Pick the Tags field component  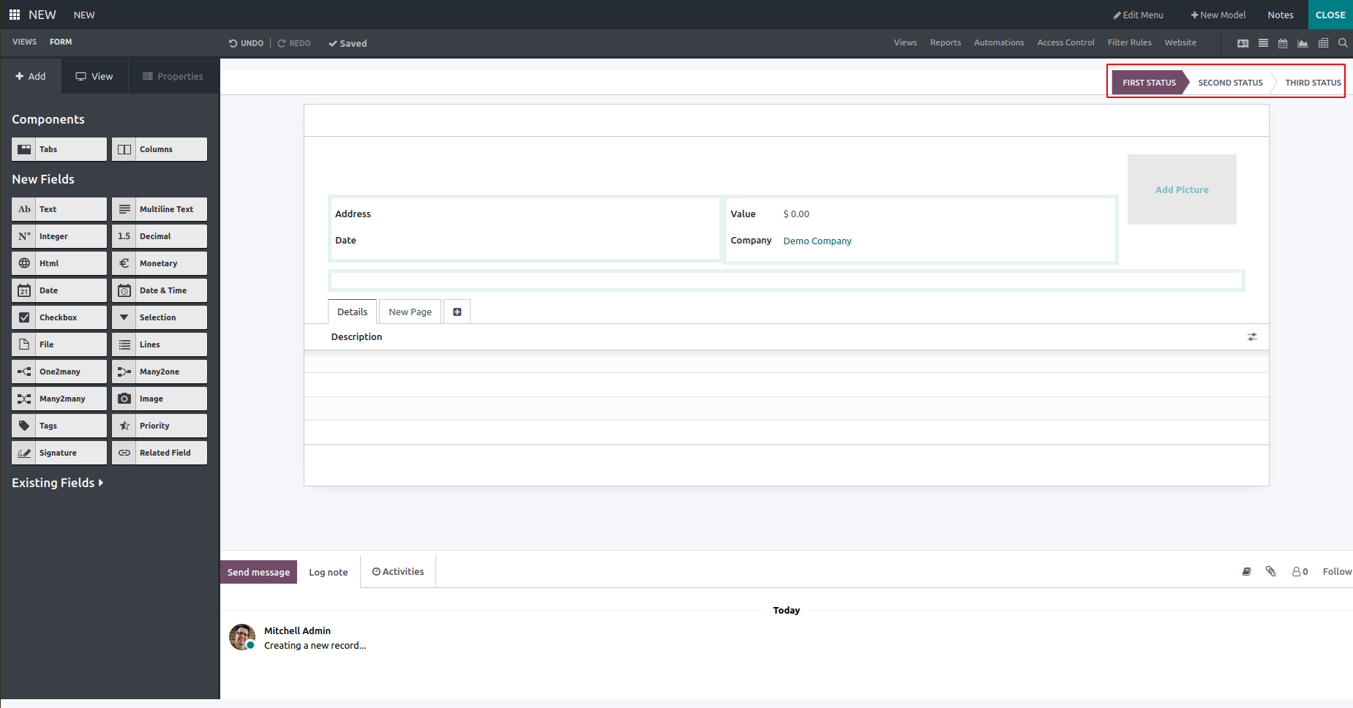(x=59, y=426)
